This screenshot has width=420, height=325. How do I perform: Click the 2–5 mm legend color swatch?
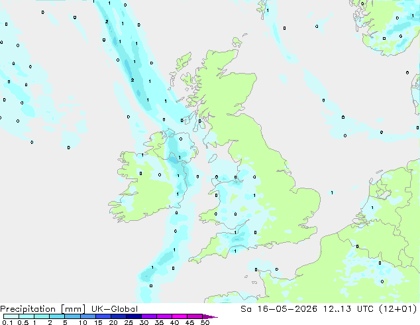(57, 316)
